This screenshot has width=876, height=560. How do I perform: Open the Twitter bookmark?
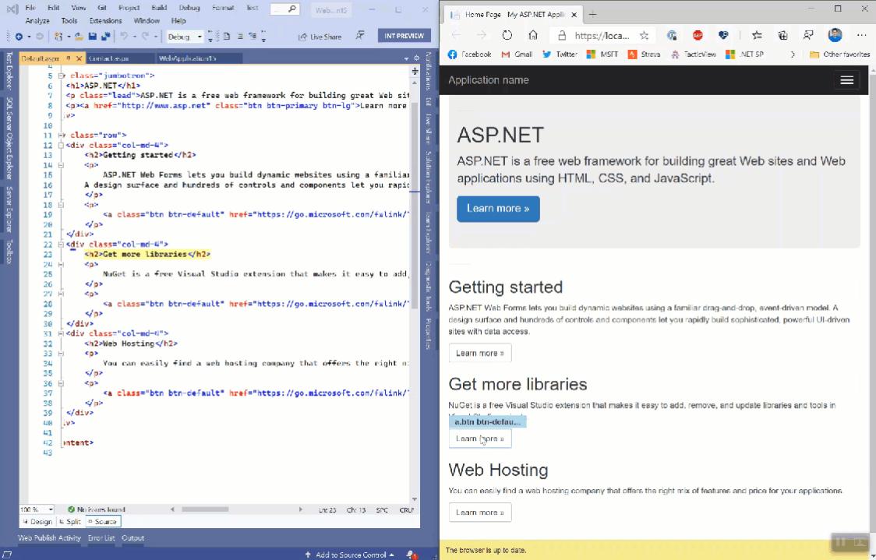(560, 55)
